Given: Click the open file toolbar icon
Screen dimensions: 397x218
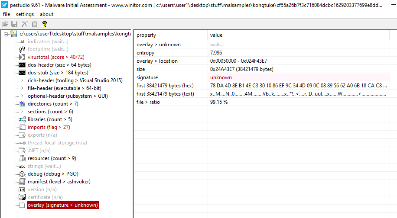Looking at the screenshot, I should pyautogui.click(x=5, y=24).
